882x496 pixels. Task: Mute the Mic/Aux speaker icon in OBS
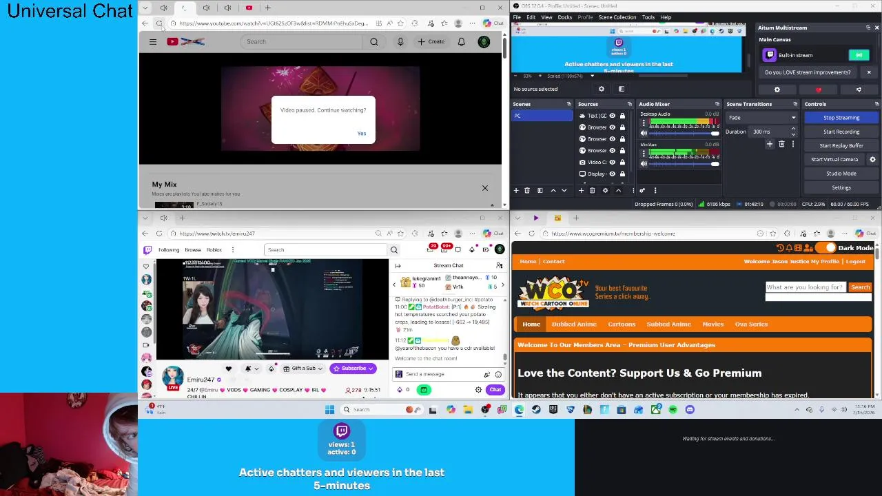(x=644, y=164)
